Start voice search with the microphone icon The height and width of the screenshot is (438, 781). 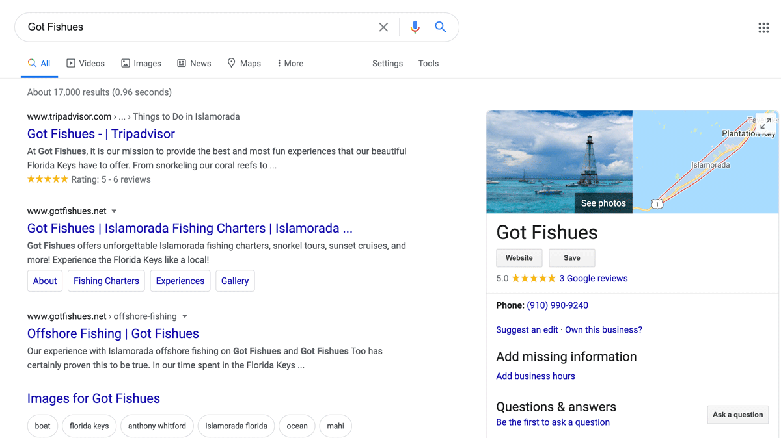415,27
